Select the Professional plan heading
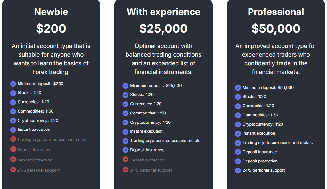Viewport: 327px width, 189px height. point(276,12)
